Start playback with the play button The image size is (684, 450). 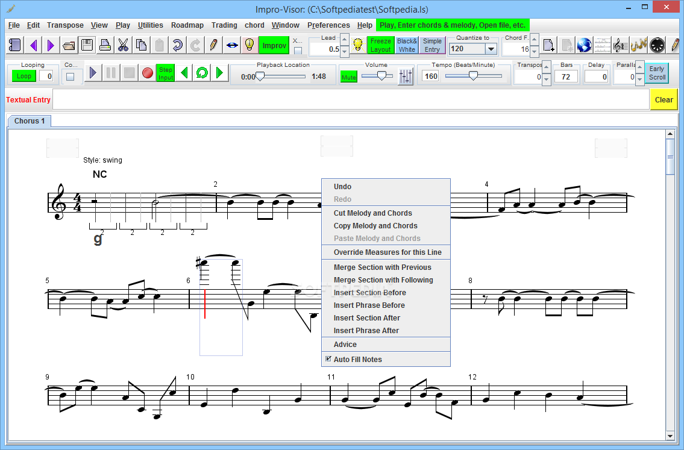click(93, 73)
